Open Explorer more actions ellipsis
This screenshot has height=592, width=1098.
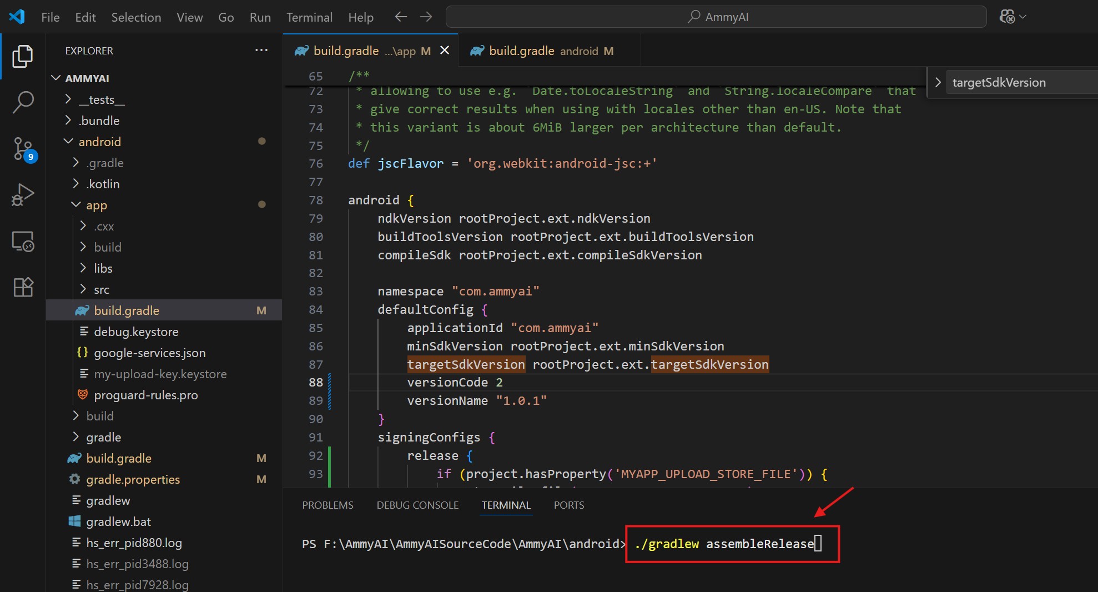[x=261, y=51]
